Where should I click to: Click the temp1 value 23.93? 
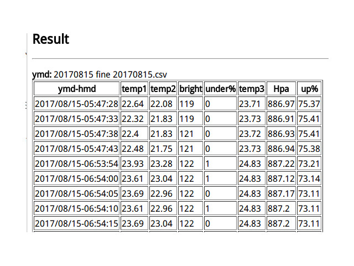coord(133,163)
